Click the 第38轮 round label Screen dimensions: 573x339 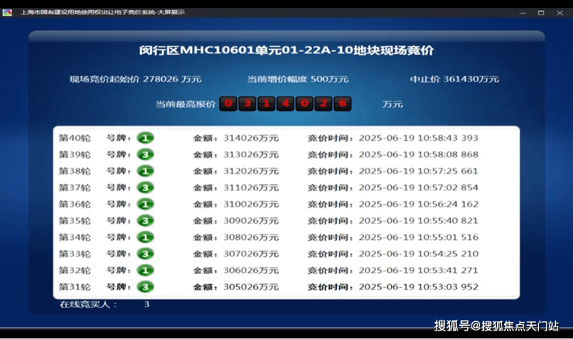coord(74,171)
